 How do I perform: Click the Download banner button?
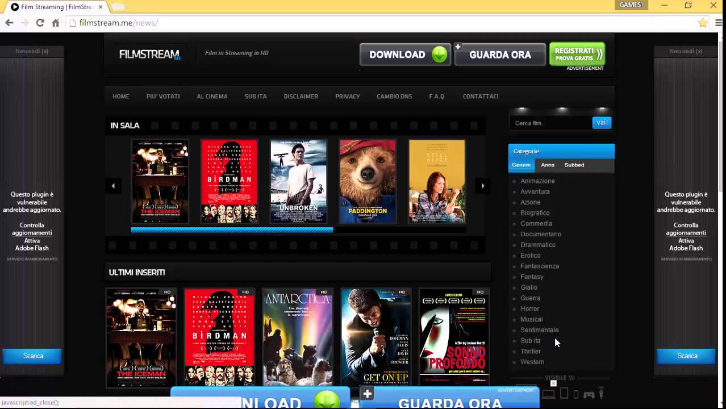click(406, 55)
